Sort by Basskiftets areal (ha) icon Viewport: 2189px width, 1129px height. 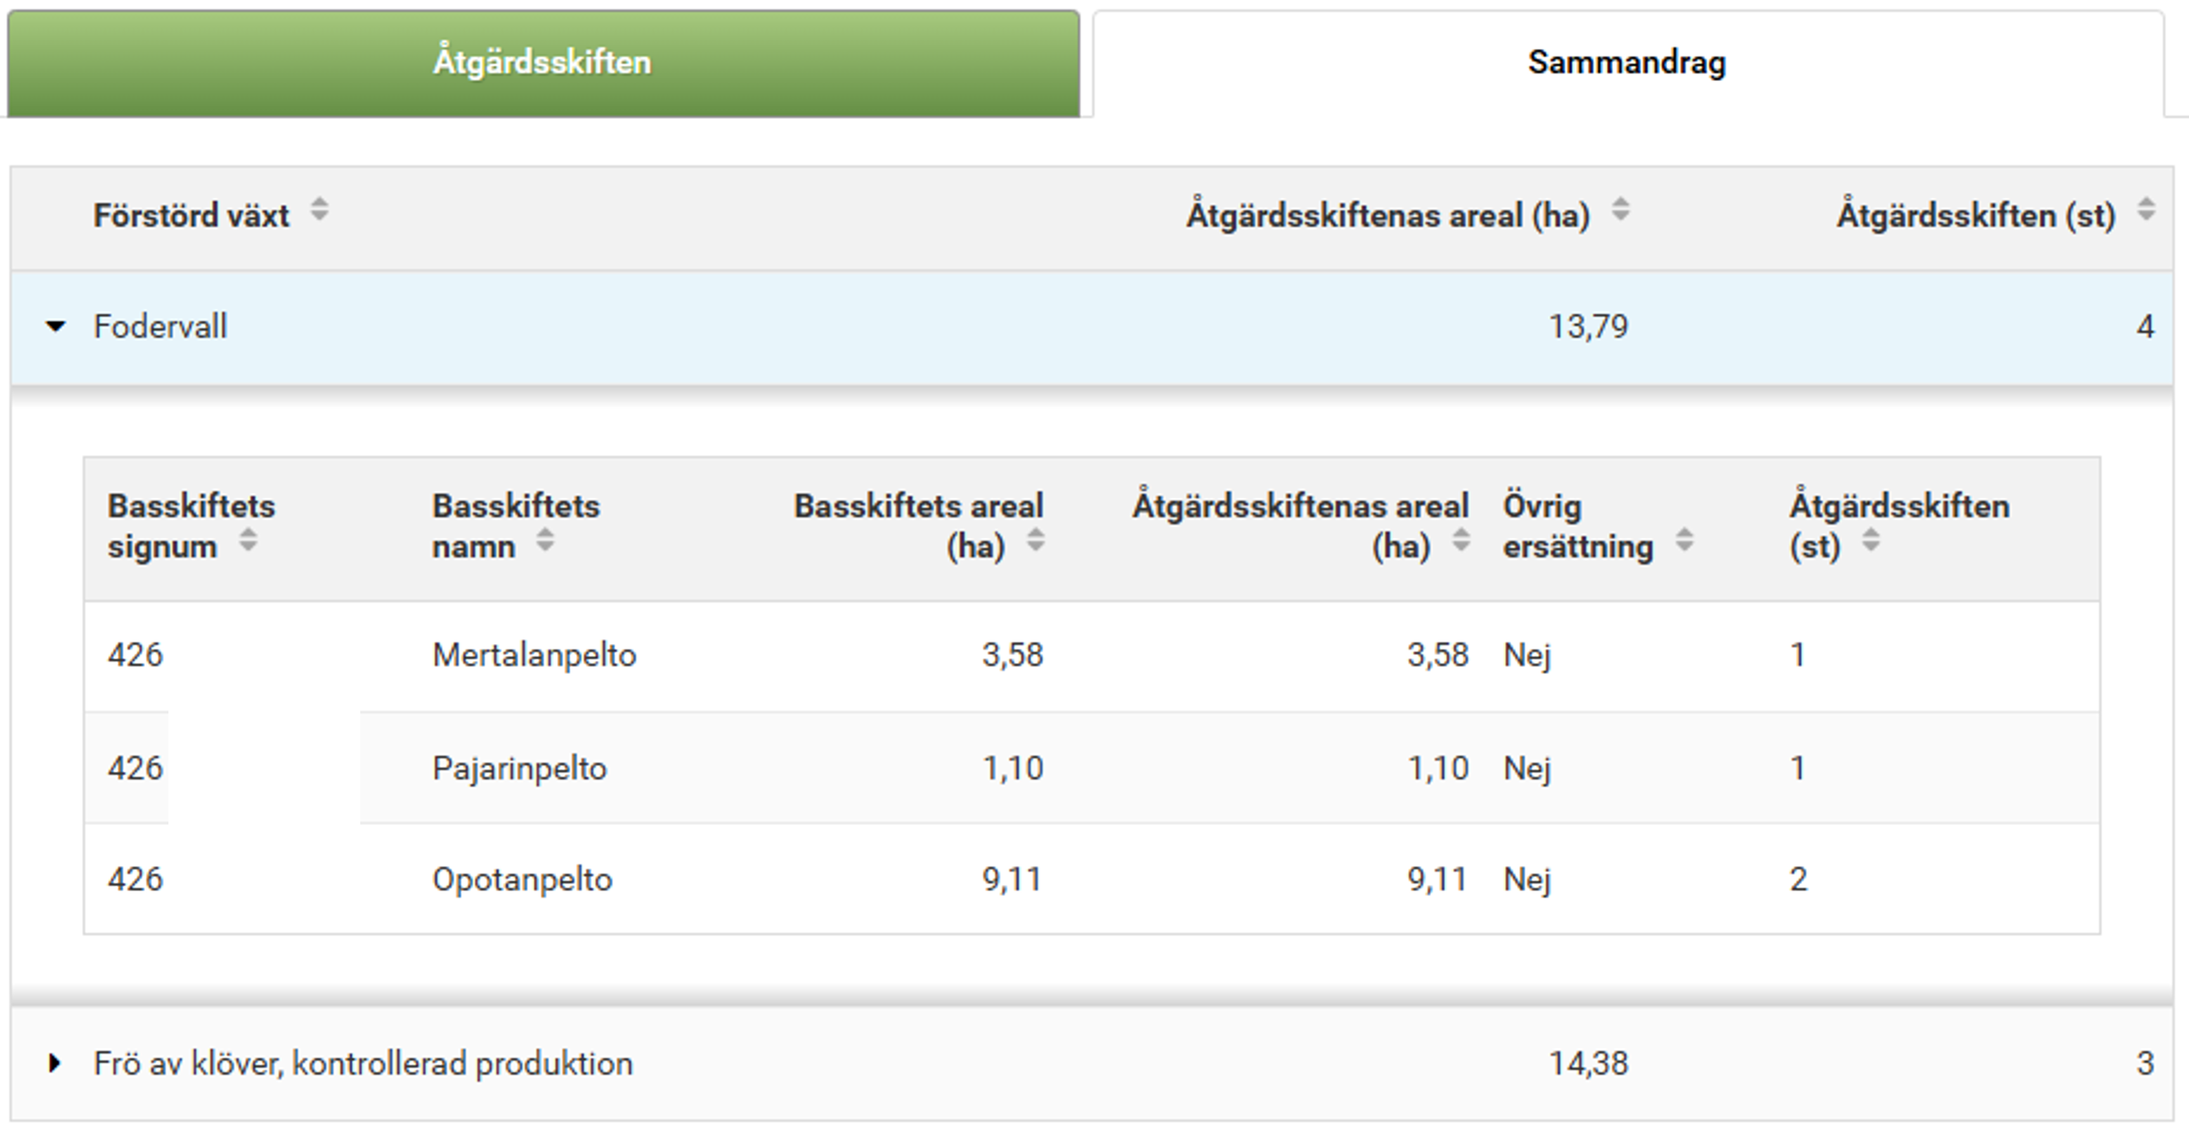(1035, 540)
